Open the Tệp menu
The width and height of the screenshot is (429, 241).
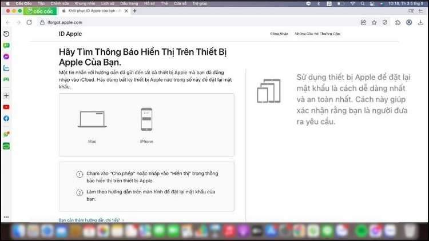tap(41, 3)
